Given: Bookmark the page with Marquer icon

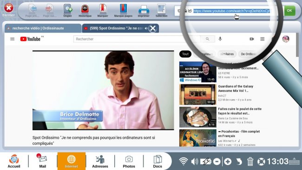Looking at the screenshot, I should tap(103, 9).
